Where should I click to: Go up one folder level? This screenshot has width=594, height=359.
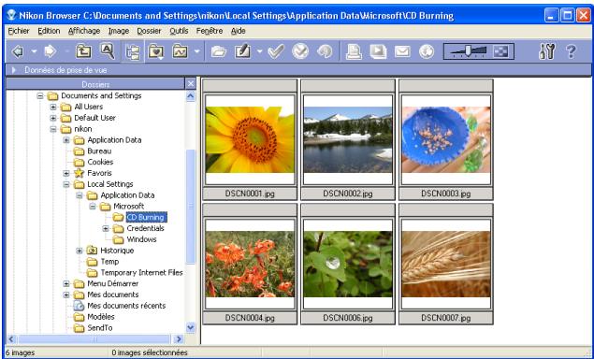click(x=83, y=51)
